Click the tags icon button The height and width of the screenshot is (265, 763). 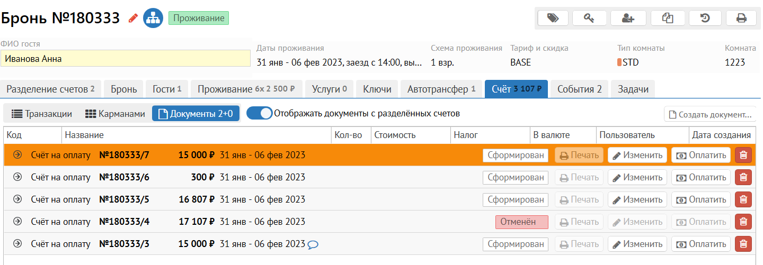(553, 18)
